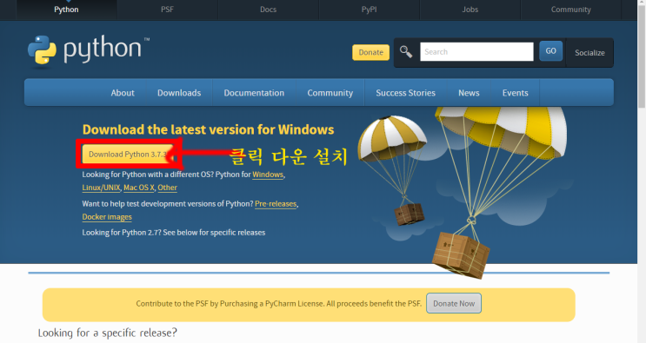The height and width of the screenshot is (343, 646).
Task: Open the Community item in the main navigation bar
Action: (330, 93)
